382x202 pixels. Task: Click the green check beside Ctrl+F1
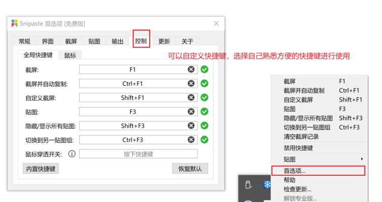205,83
